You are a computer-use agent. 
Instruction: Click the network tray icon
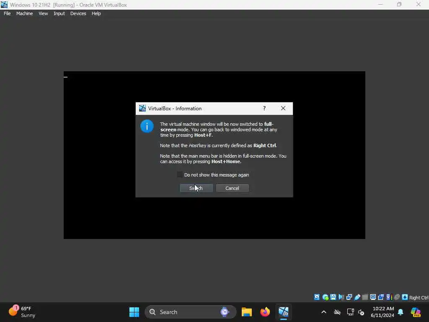coord(351,312)
